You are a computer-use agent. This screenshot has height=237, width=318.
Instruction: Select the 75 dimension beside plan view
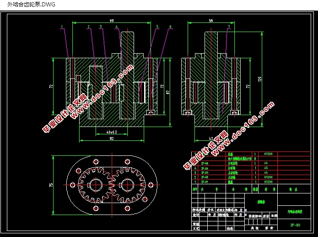click(51, 185)
